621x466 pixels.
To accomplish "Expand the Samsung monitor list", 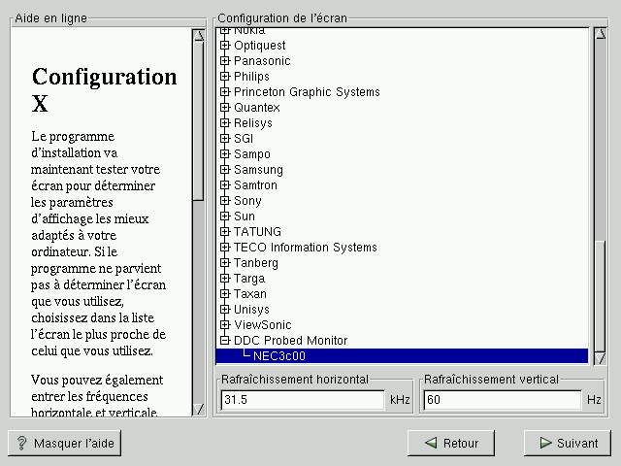I will click(225, 170).
